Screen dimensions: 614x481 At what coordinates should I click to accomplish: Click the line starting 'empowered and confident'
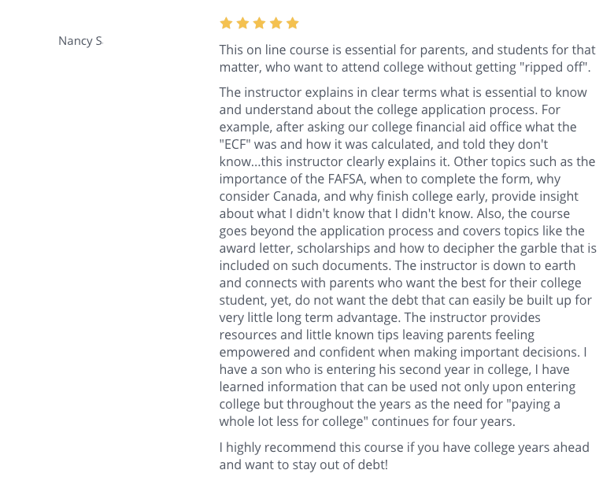(x=403, y=352)
